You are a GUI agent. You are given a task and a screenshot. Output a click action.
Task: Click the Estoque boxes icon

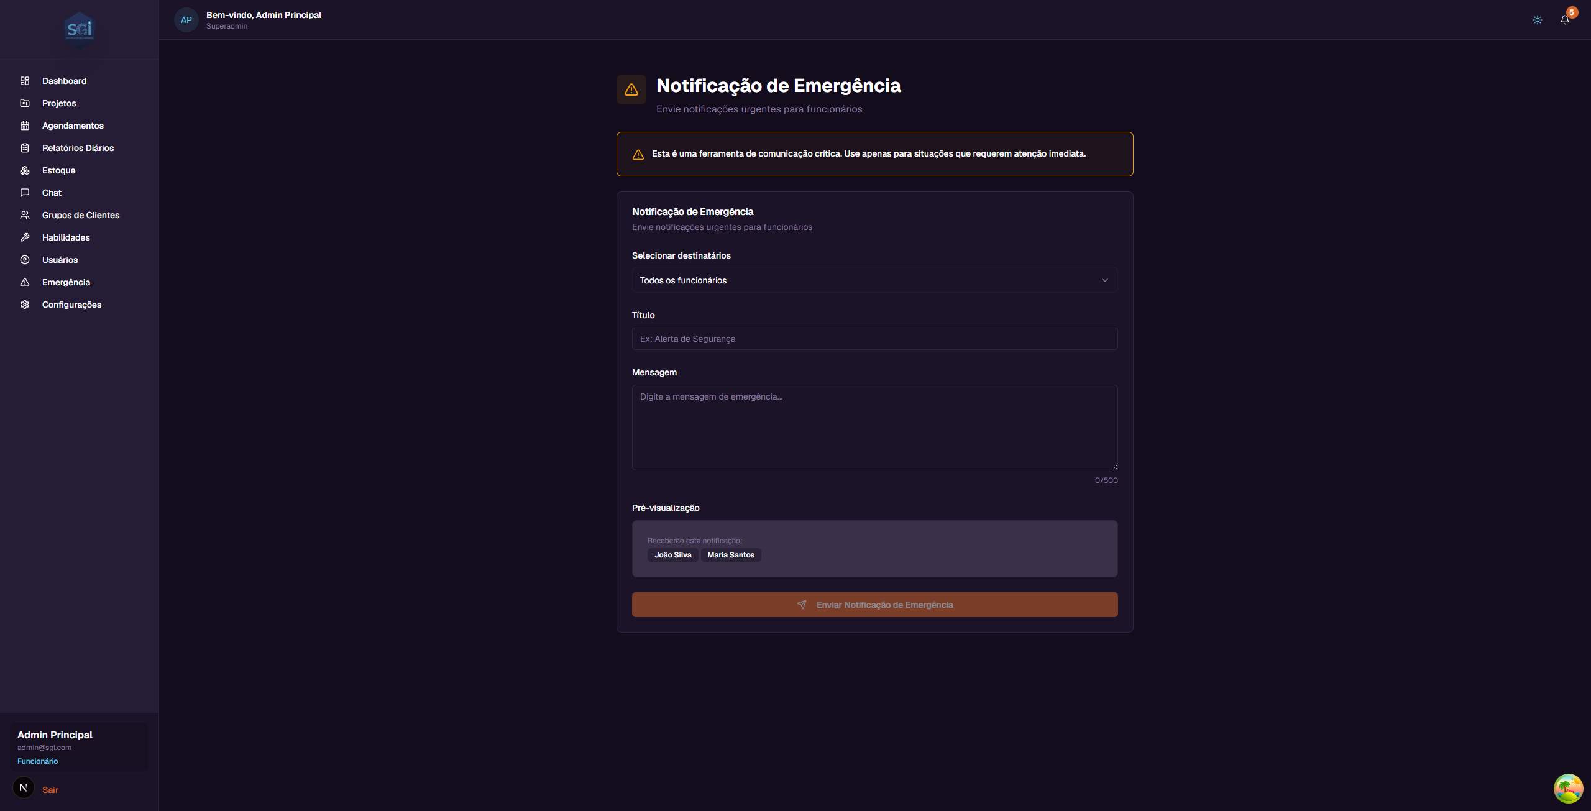pos(25,170)
